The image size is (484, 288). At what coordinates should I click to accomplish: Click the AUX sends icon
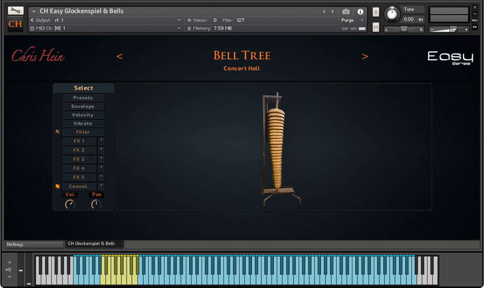(475, 20)
